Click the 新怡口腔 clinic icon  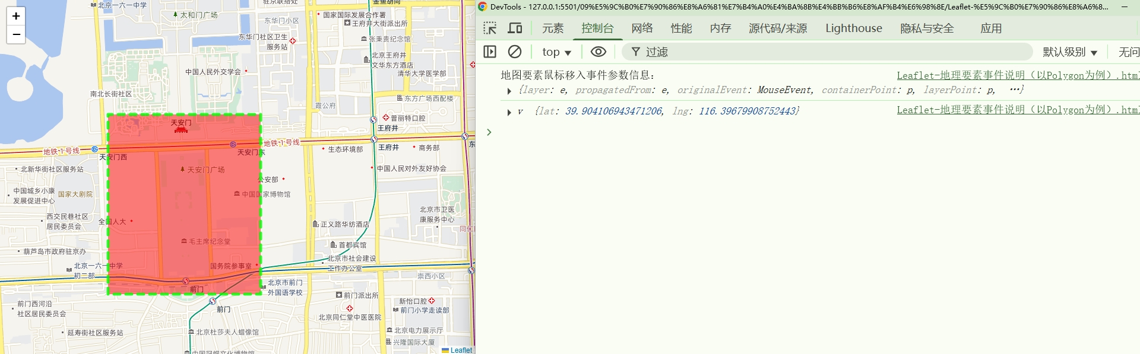coord(432,301)
